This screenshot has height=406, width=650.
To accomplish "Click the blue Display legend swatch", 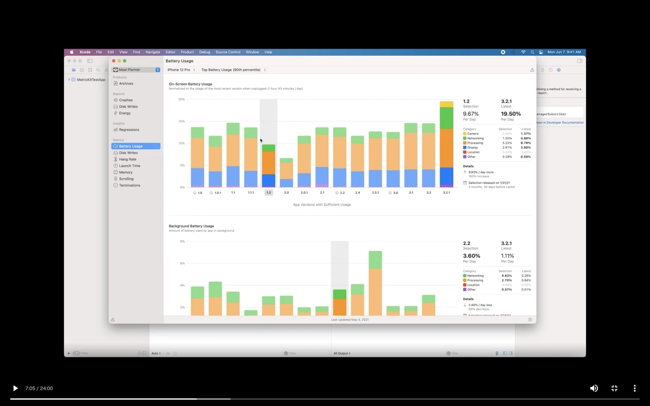I will pyautogui.click(x=465, y=148).
